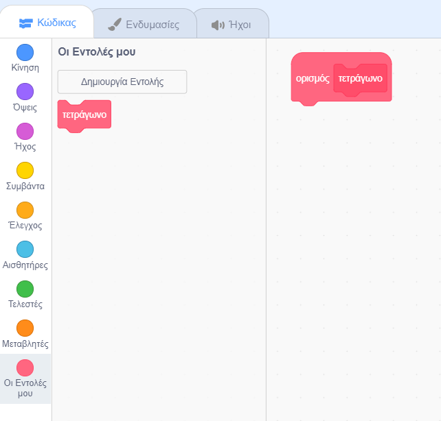Select the purple Όψεις category circle
This screenshot has height=421, width=441.
coord(25,91)
